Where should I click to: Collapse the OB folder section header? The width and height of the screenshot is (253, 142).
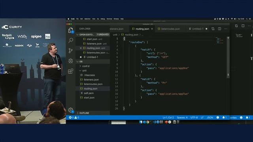(93, 62)
